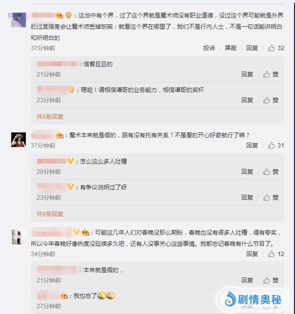Like the reply '怎么这么多人吐槽'
This screenshot has height=314, width=295.
tap(271, 172)
